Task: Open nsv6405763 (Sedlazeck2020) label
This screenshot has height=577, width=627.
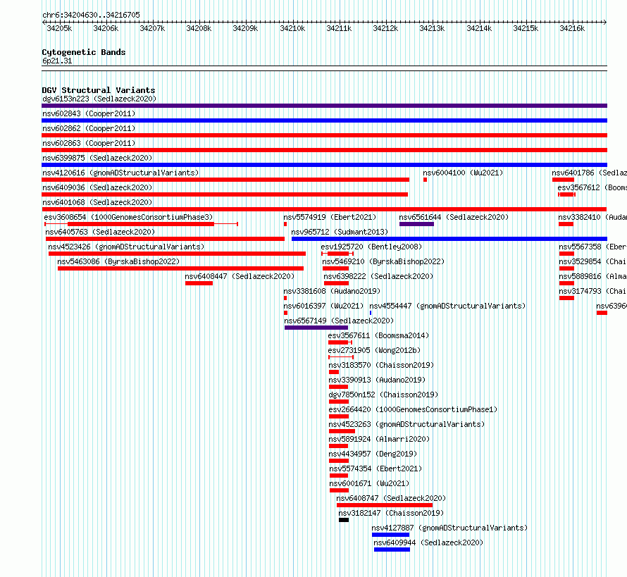Action: point(100,232)
